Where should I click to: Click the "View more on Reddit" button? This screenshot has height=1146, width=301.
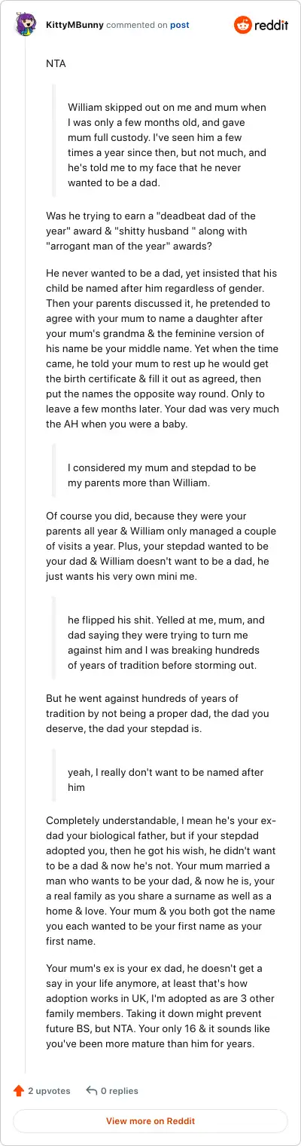coord(150,1120)
